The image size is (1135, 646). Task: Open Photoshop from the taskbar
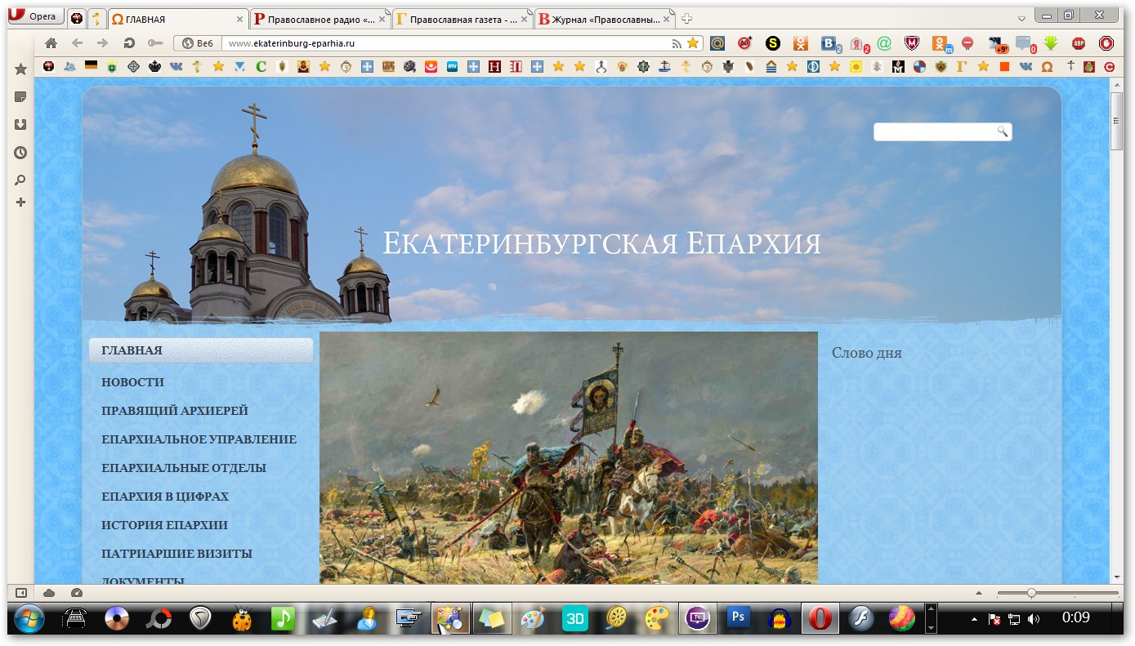pyautogui.click(x=739, y=618)
